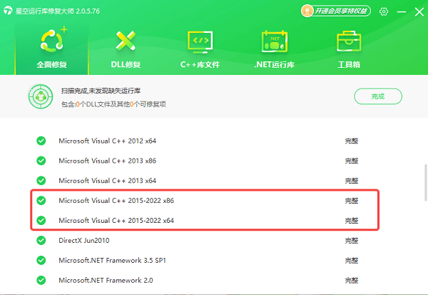The width and height of the screenshot is (428, 295).
Task: Click the vertical scrollbar thumb
Action: 425,183
